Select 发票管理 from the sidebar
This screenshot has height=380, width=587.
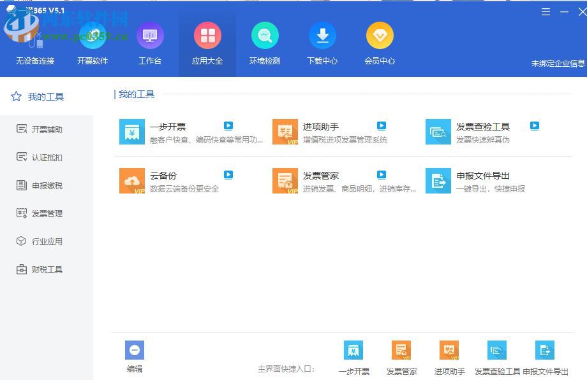pos(47,213)
